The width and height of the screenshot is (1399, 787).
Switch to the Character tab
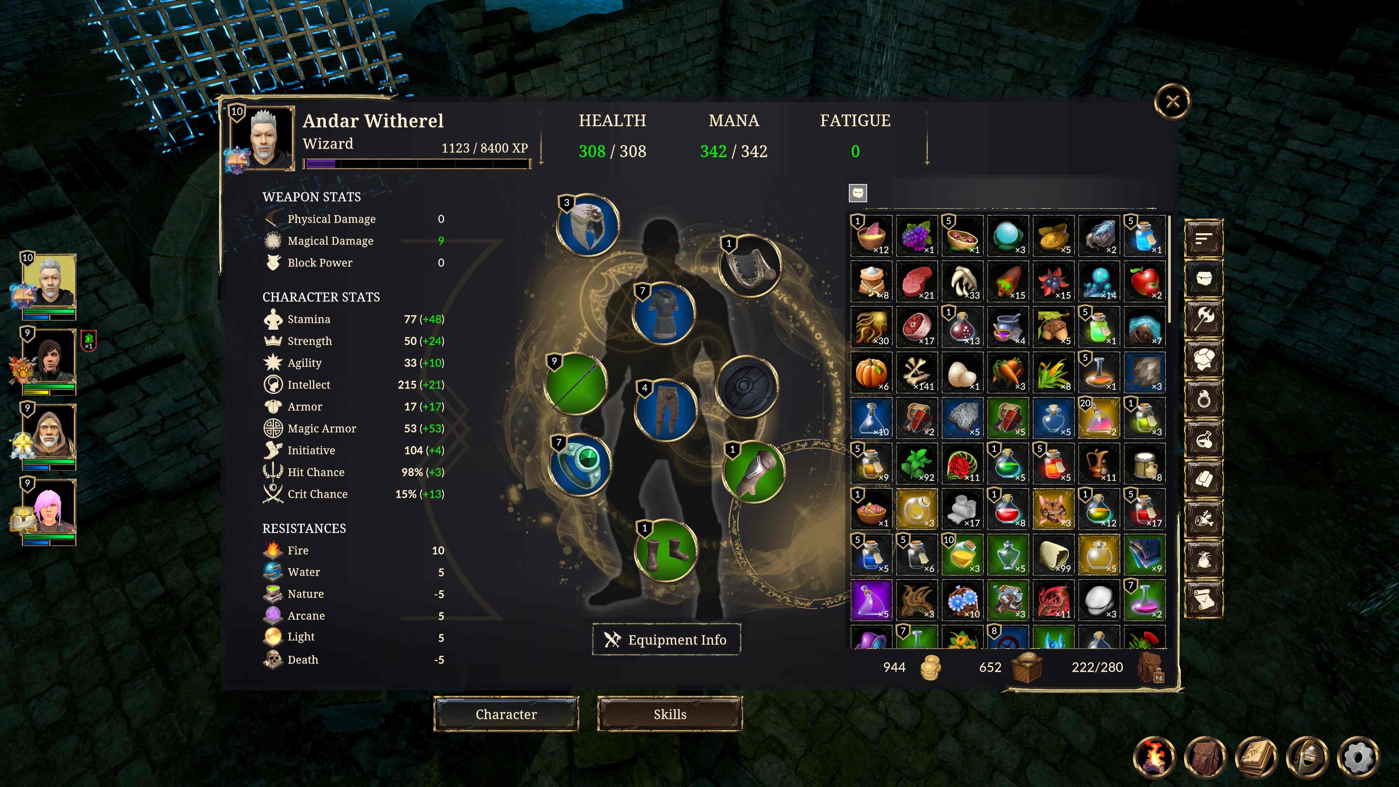(506, 714)
